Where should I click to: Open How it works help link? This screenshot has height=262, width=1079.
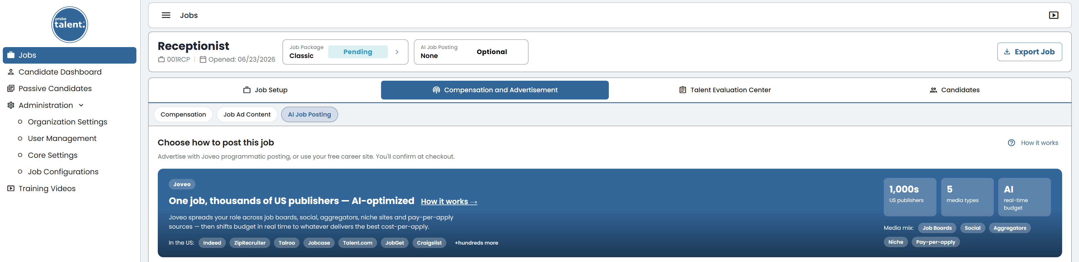[1033, 143]
